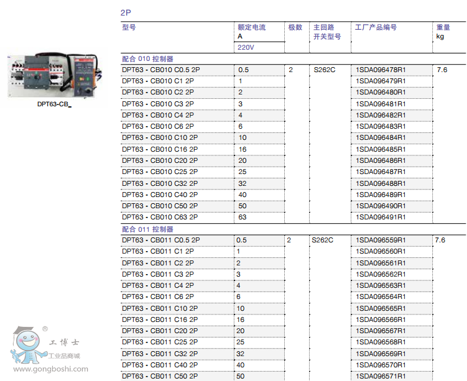The height and width of the screenshot is (381, 467).
Task: Click the DPT63-CB_ caption under photo
Action: click(54, 104)
